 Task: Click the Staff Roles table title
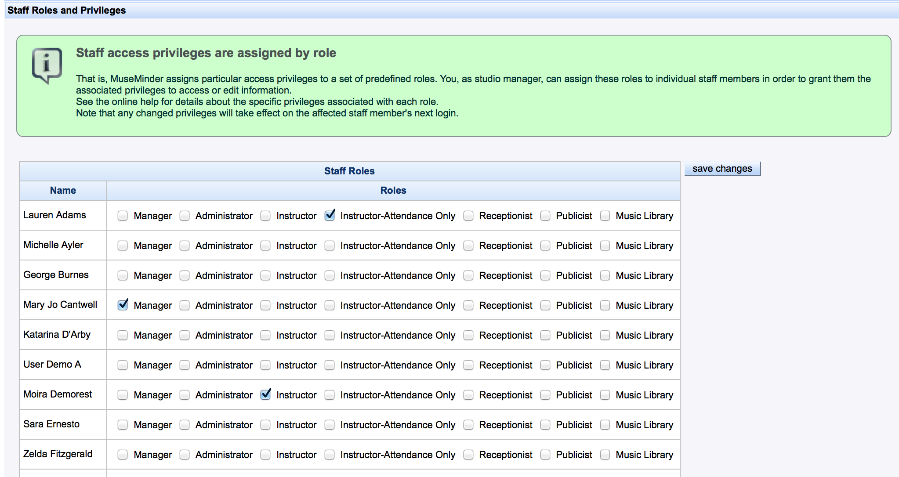pos(349,171)
